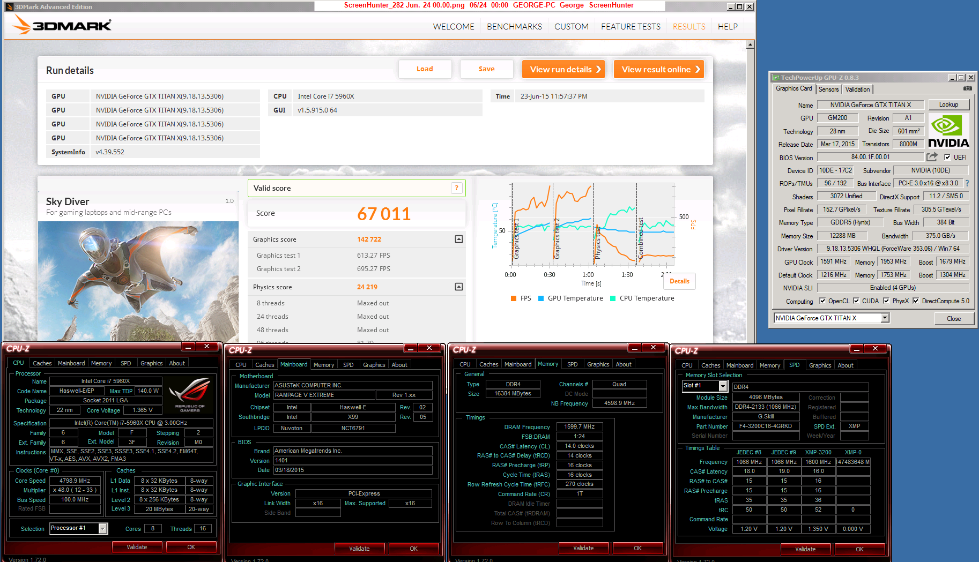This screenshot has height=562, width=979.
Task: Click OK in the CPU-Z Memory window
Action: pos(637,548)
